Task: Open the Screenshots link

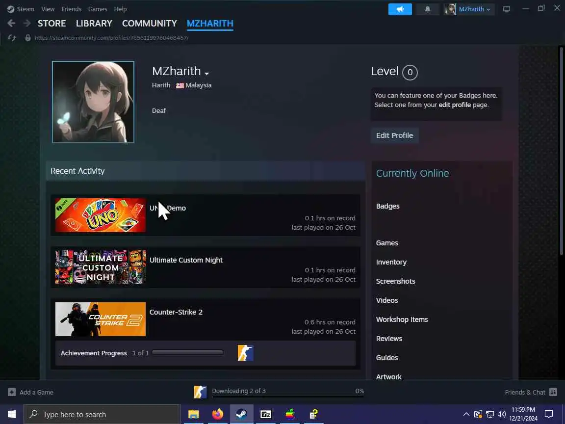Action: click(x=396, y=281)
